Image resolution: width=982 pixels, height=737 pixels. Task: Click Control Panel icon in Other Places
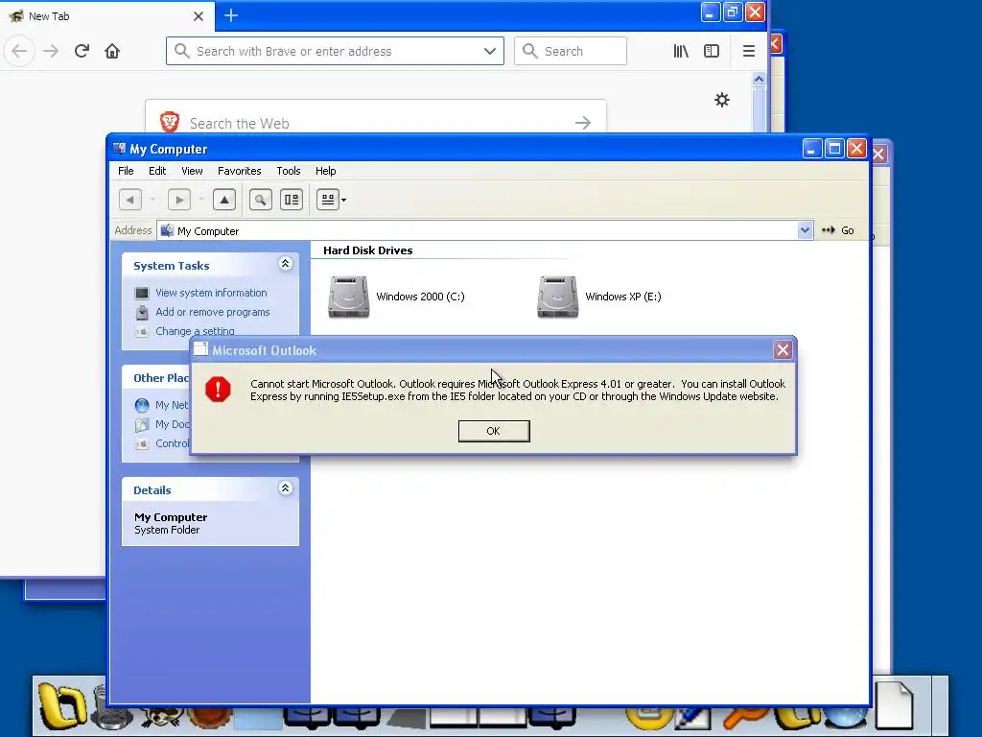tap(142, 443)
